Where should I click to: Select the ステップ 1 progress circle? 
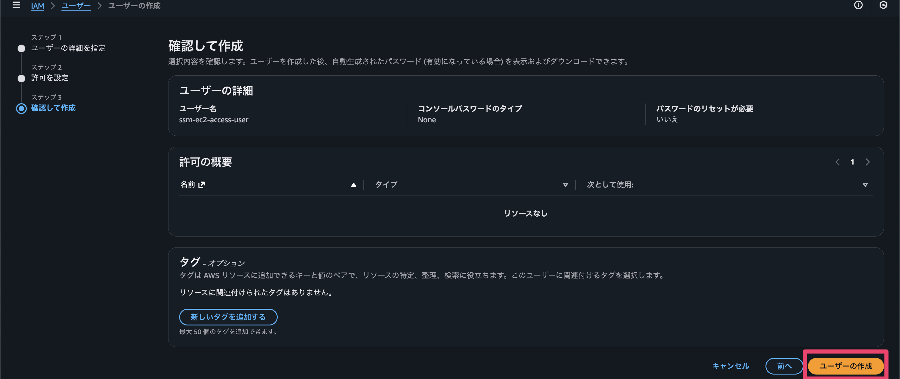point(21,48)
